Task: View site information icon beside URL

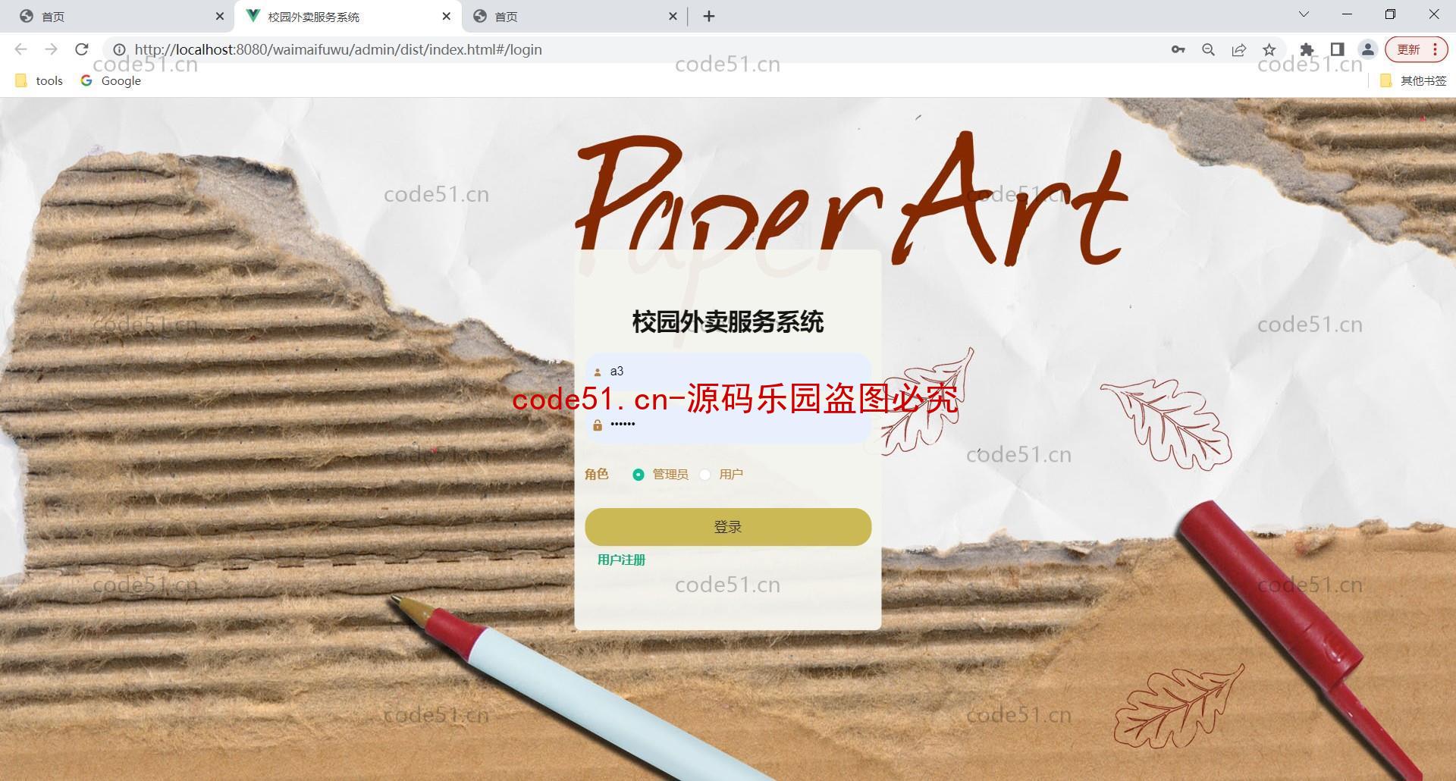Action: pos(119,49)
